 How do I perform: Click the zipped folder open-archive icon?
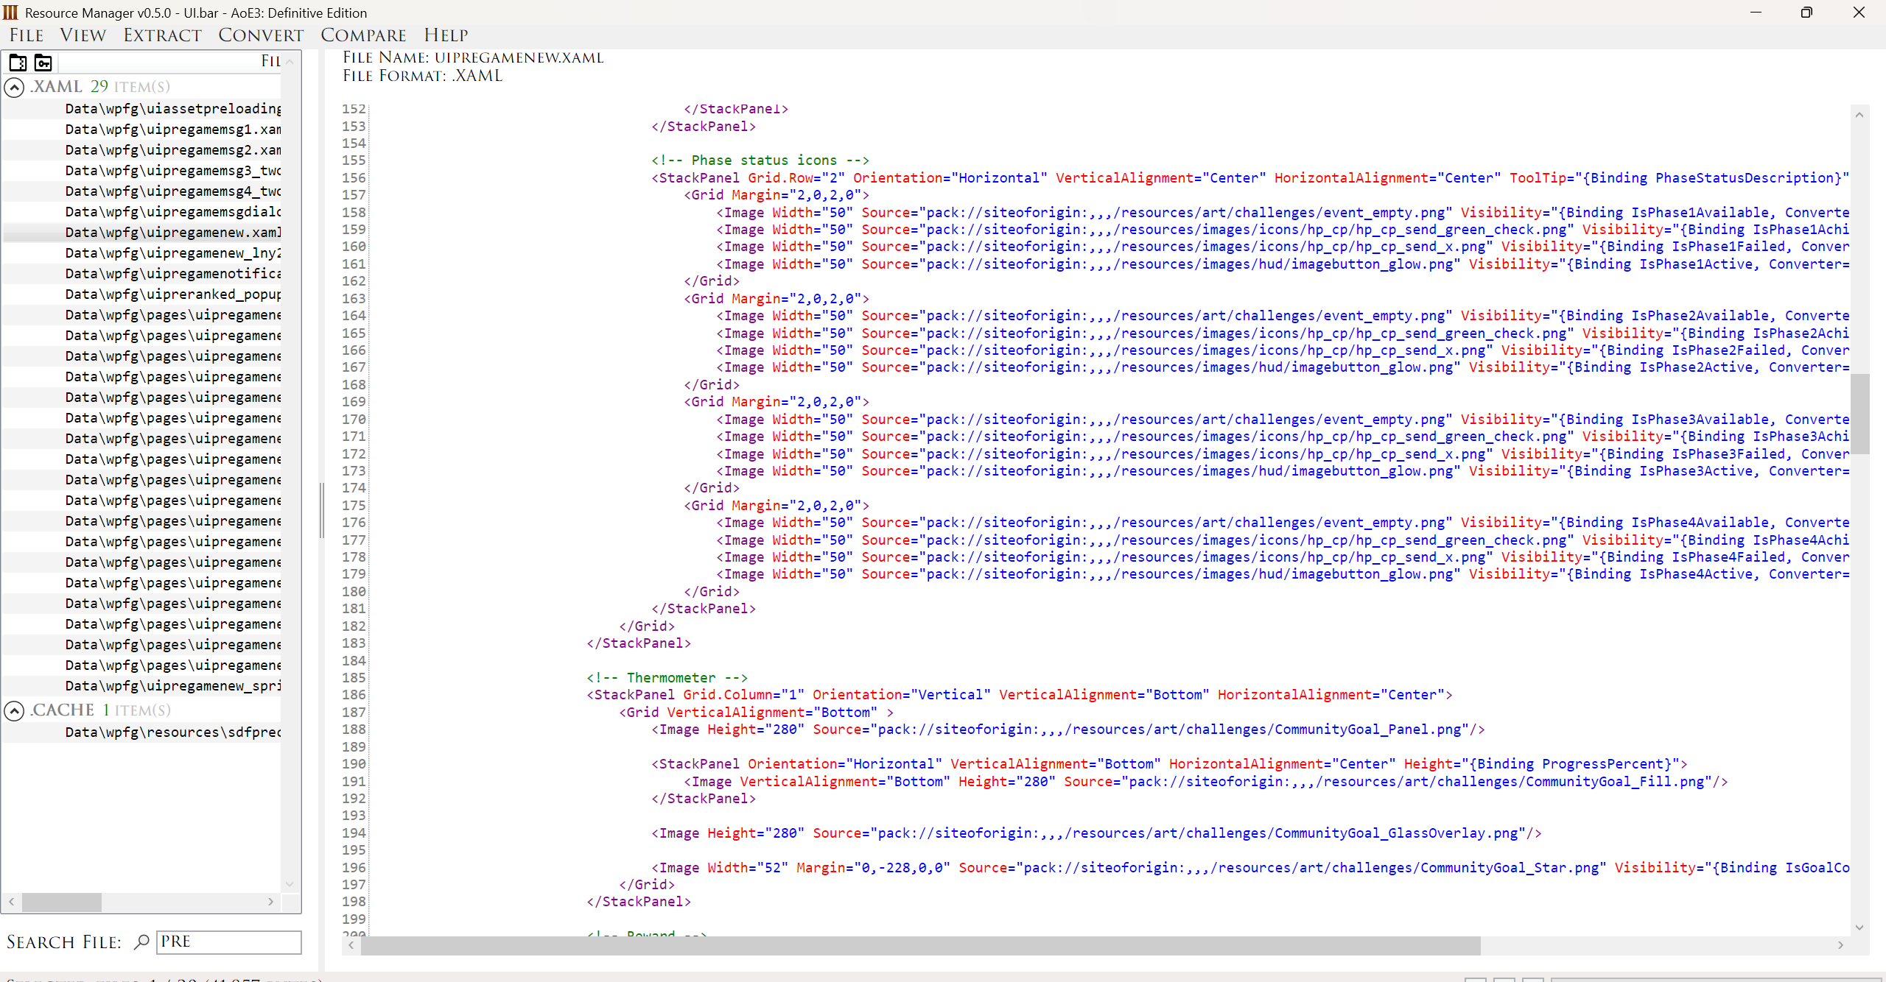18,63
